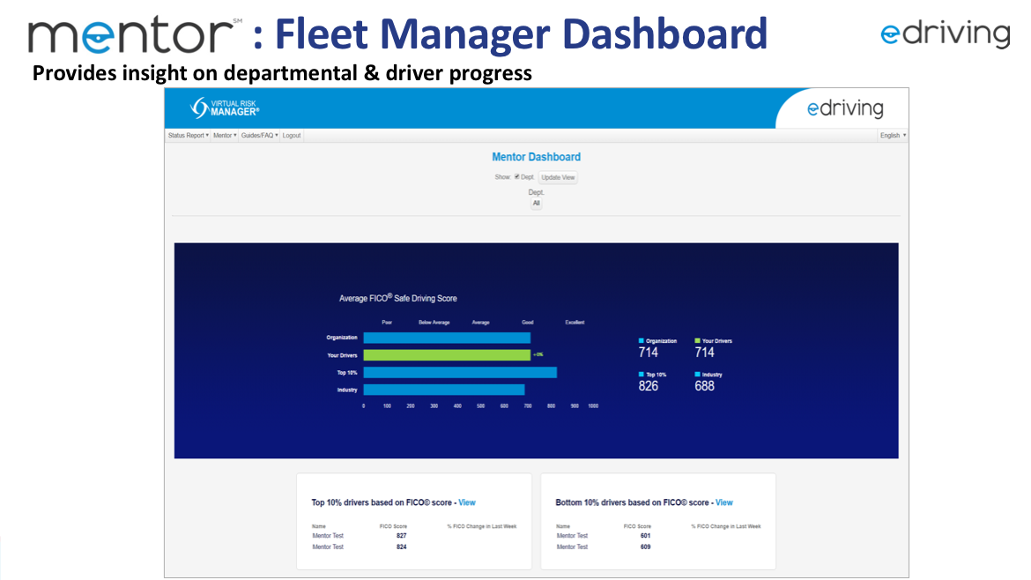Open the Mentor menu in the navigation bar
The image size is (1031, 580).
224,136
